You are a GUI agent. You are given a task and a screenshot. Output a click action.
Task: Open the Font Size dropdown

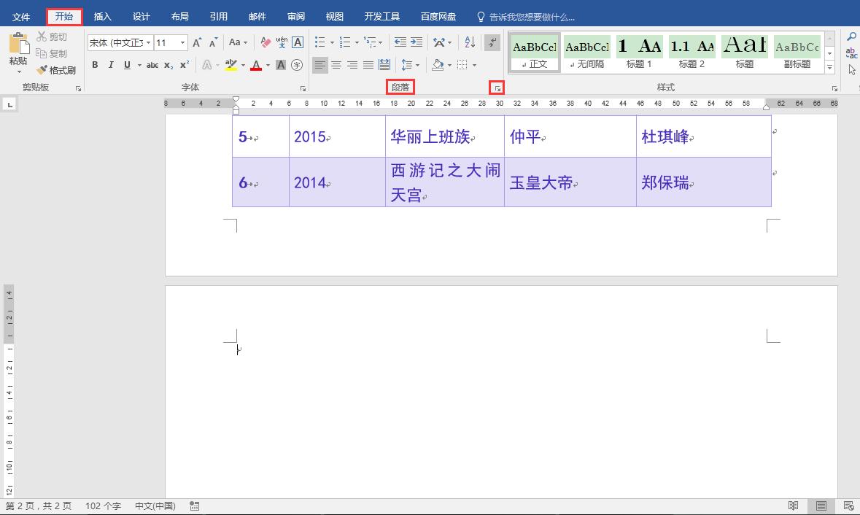pos(183,42)
